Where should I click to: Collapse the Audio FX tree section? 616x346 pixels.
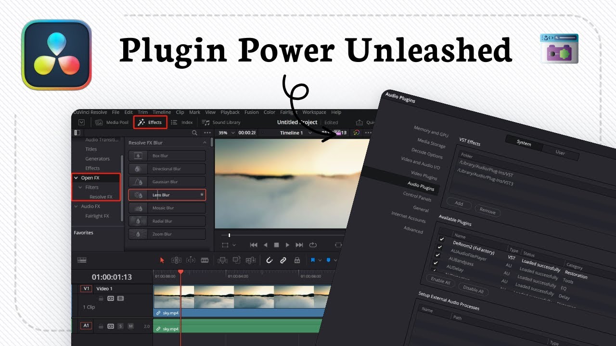76,207
